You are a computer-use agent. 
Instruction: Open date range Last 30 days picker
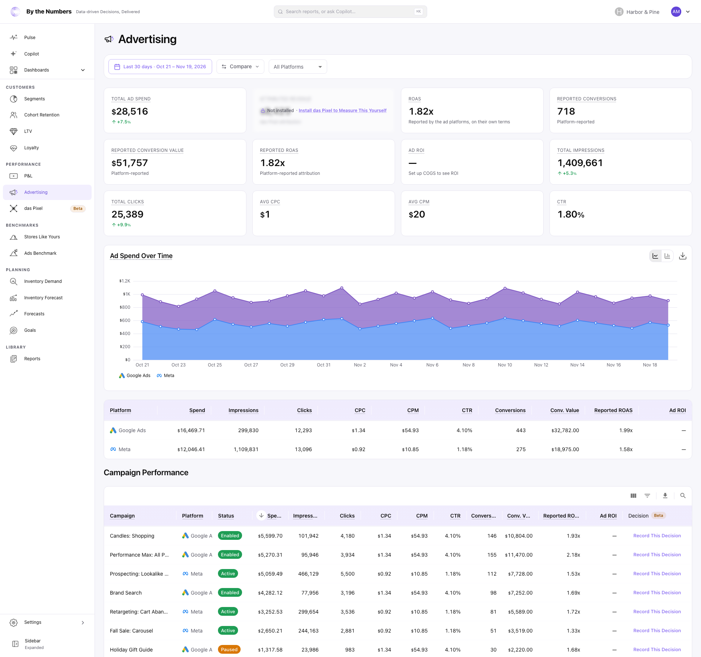(160, 67)
